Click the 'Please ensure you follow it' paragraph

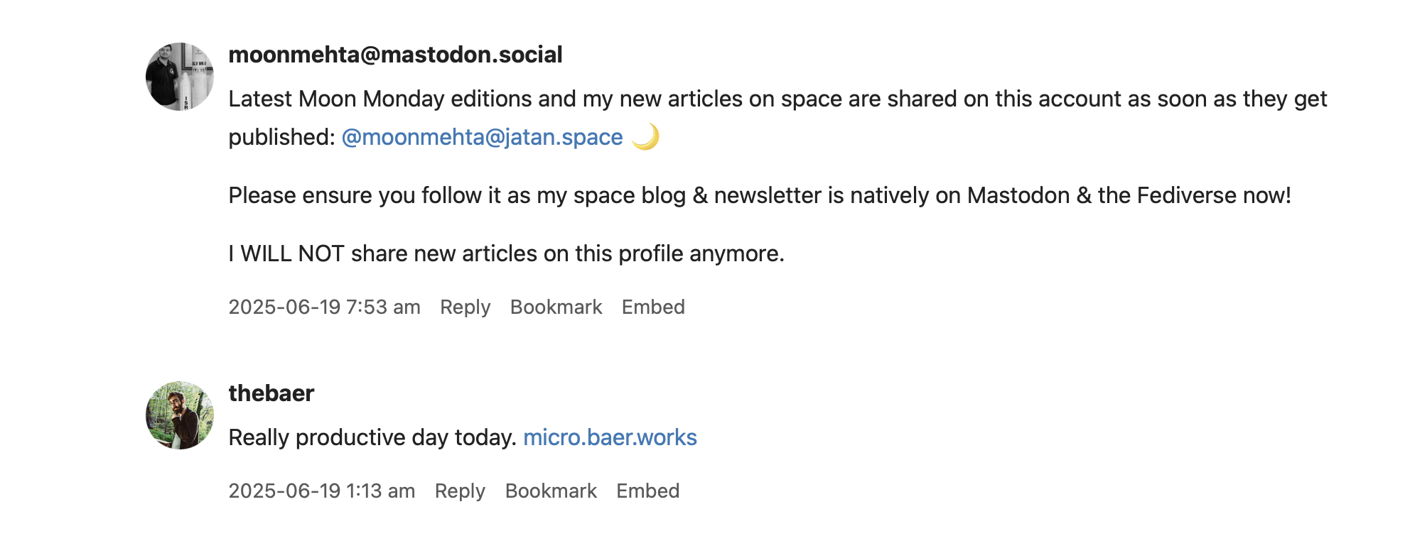[x=759, y=195]
